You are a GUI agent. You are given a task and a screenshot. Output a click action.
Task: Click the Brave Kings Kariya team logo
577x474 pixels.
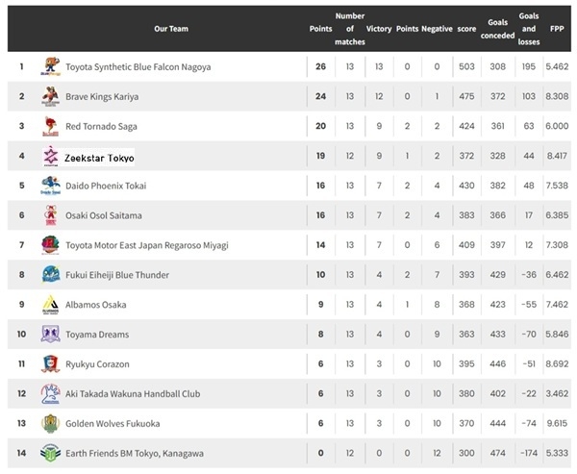click(50, 96)
